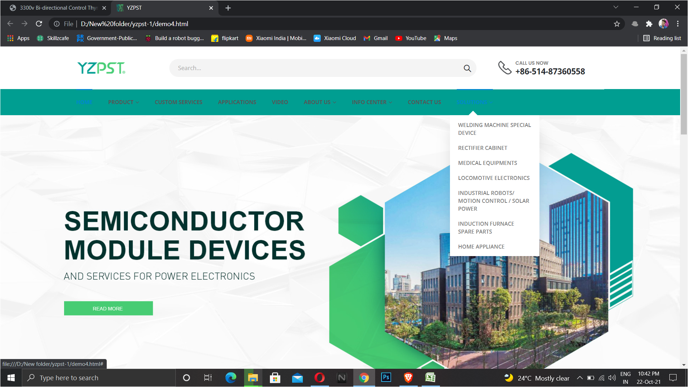Viewport: 688px width, 387px height.
Task: Open Photoshop from the taskbar
Action: [x=386, y=378]
